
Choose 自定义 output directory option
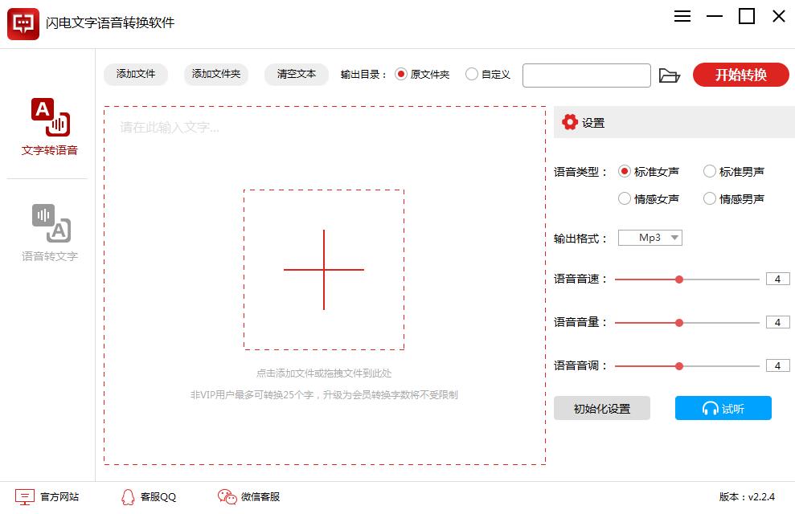pos(472,75)
